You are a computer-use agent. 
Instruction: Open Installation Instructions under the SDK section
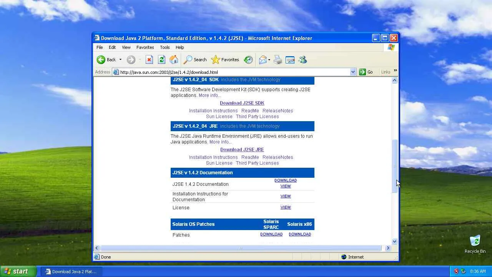click(x=213, y=111)
